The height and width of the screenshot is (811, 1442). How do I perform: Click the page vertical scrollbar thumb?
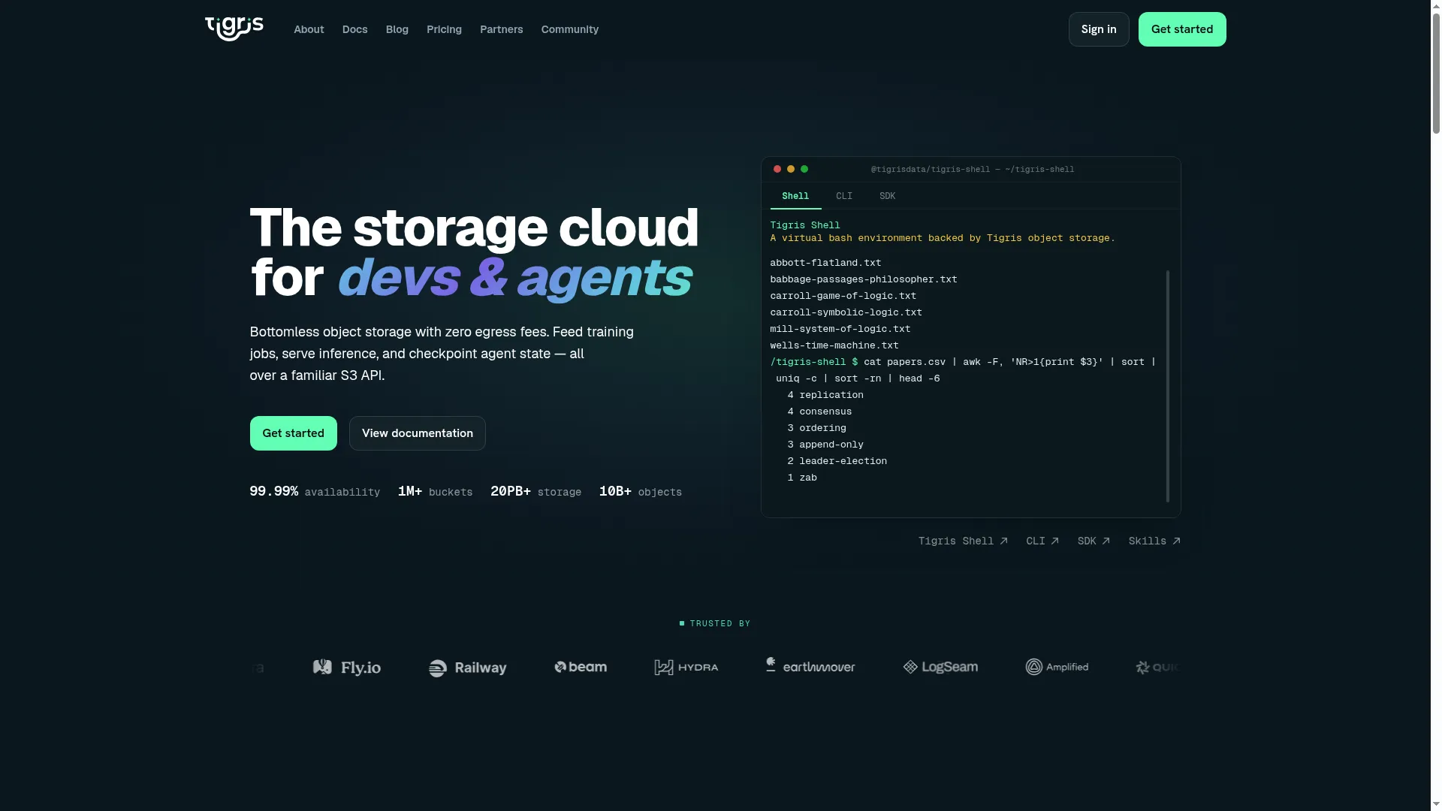(x=1436, y=72)
